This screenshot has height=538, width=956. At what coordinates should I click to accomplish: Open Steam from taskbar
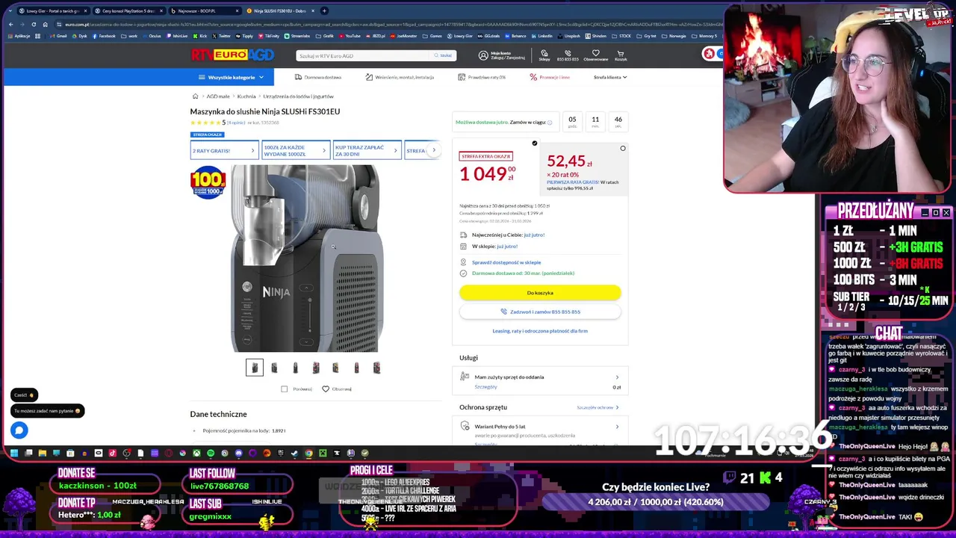point(294,453)
